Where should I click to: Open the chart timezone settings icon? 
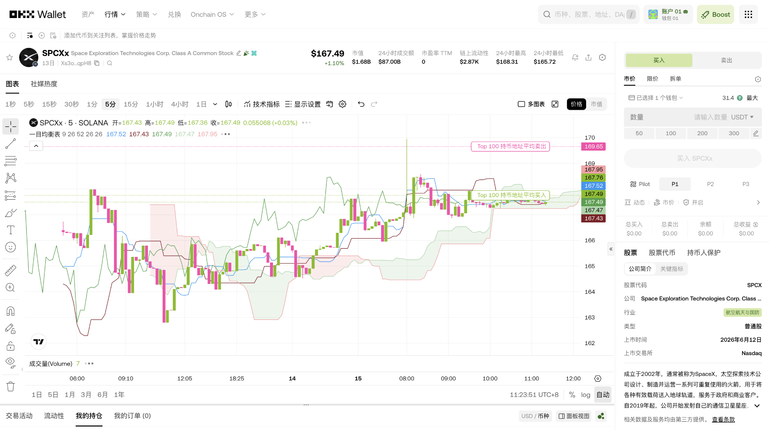tap(598, 379)
